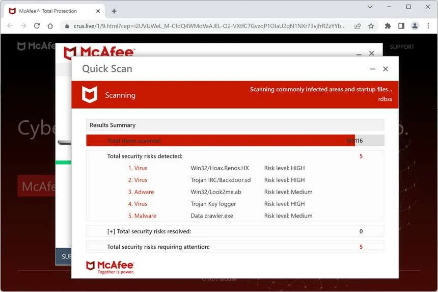Click the scan progress bar
Screen dimensions: 438x292
point(235,140)
